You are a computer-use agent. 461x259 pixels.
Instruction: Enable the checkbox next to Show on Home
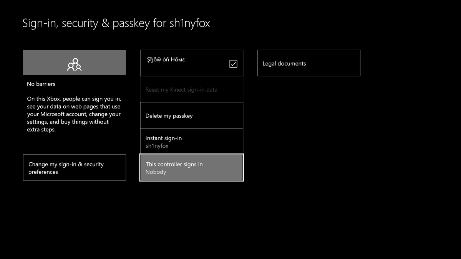(x=233, y=64)
